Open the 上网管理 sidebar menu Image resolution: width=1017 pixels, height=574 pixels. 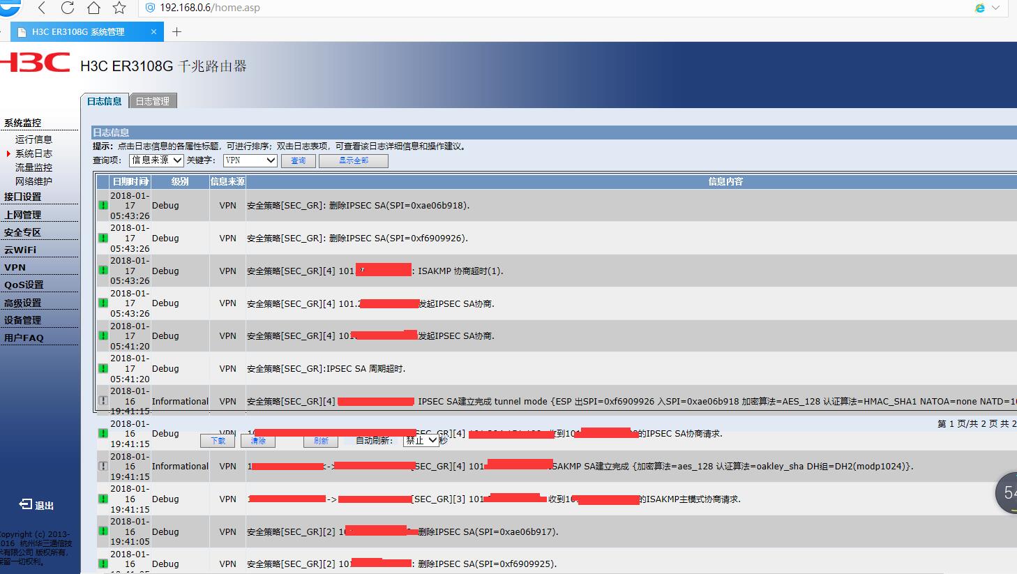[23, 215]
